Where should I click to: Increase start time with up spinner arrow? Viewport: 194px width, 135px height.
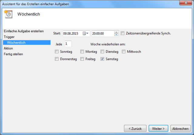click(x=116, y=32)
